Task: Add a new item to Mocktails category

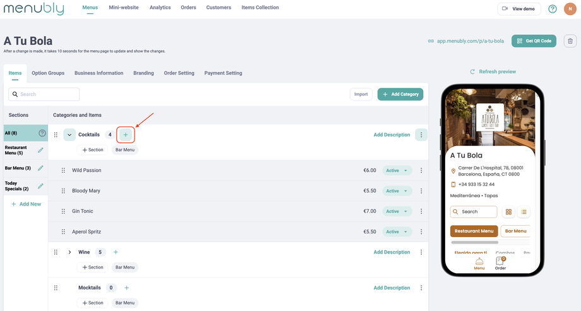Action: [127, 288]
